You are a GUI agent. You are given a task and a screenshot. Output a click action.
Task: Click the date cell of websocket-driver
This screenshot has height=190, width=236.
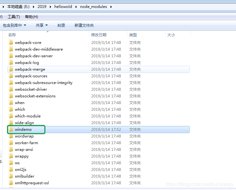[106, 89]
